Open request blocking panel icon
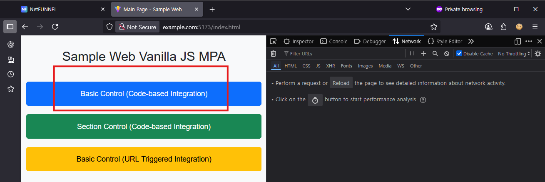 (446, 53)
